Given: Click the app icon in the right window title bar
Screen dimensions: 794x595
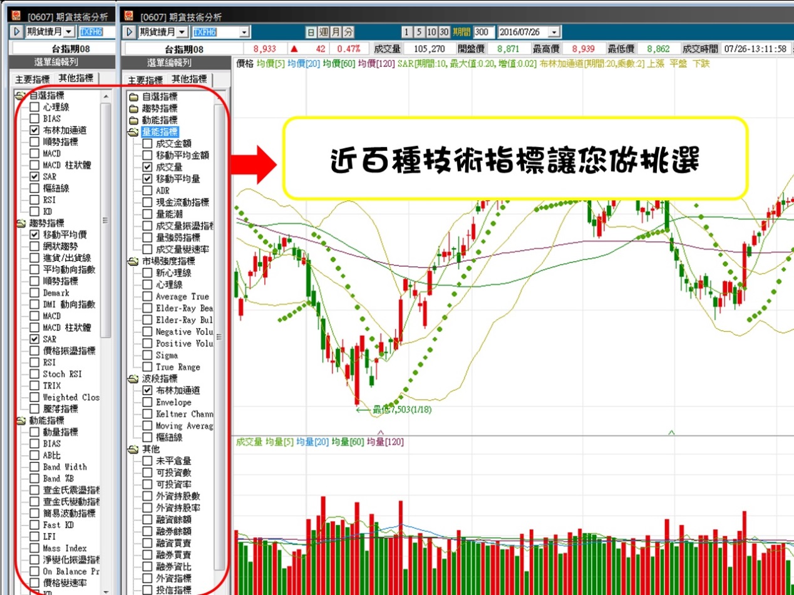Looking at the screenshot, I should pyautogui.click(x=130, y=16).
